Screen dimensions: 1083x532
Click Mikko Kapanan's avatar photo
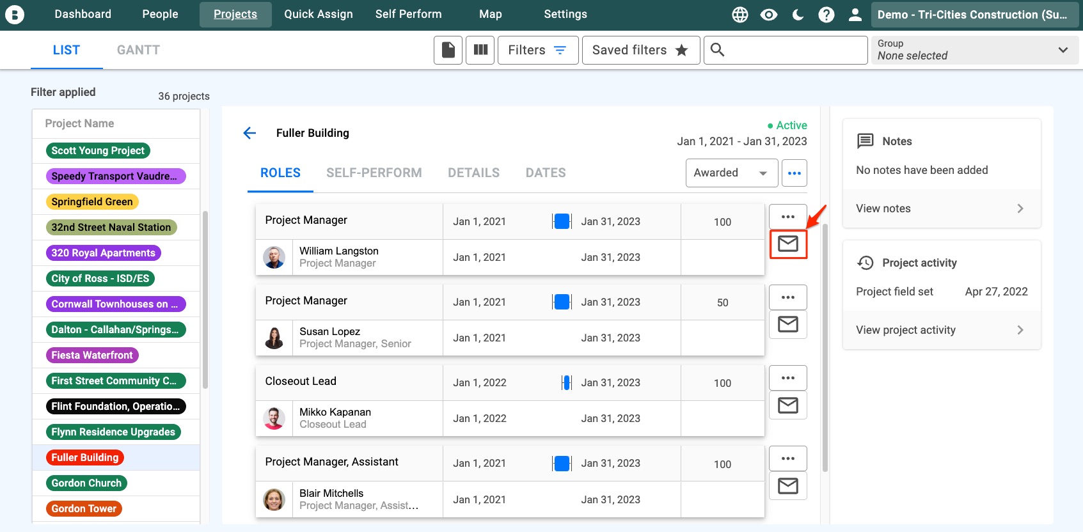(x=274, y=418)
